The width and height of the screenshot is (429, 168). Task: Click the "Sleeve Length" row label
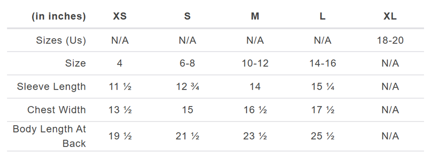click(x=51, y=86)
